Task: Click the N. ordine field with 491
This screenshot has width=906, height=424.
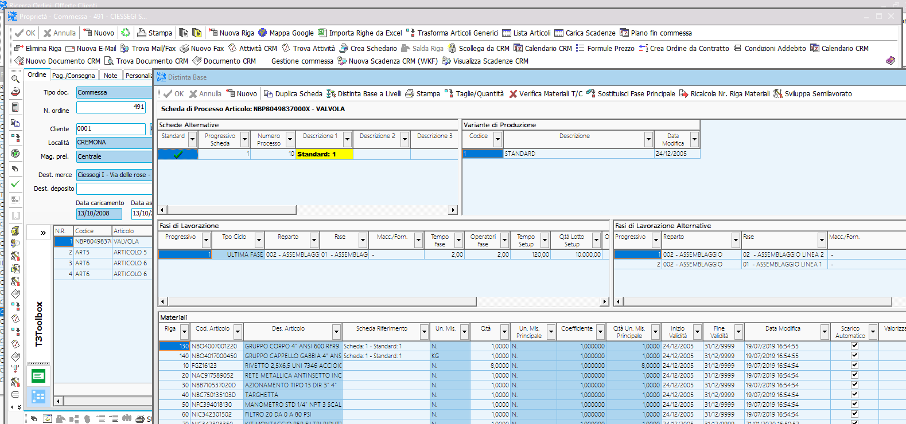Action: point(111,107)
